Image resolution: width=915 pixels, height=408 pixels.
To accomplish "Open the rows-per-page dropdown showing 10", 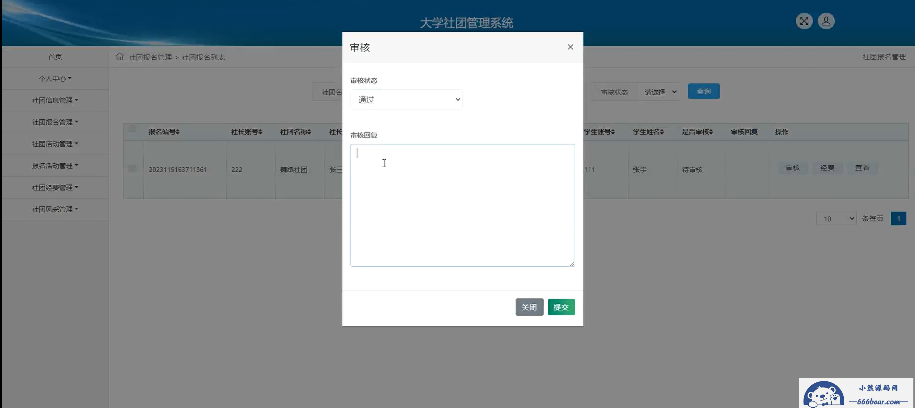I will point(837,219).
